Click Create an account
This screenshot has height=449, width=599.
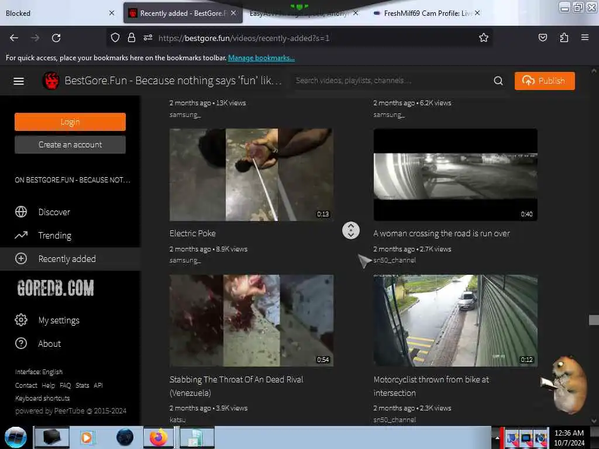[70, 145]
